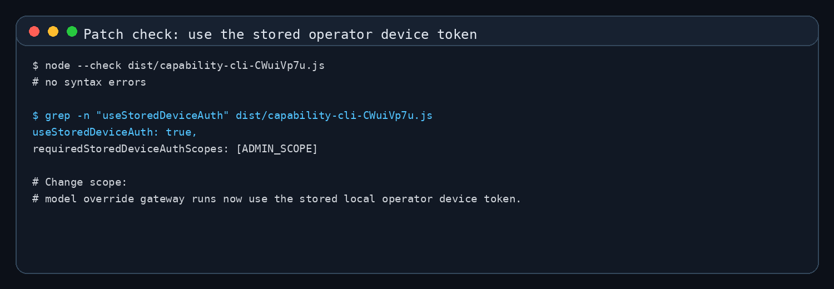Click the "-n" flag in grep command
This screenshot has width=834, height=289.
pyautogui.click(x=83, y=116)
